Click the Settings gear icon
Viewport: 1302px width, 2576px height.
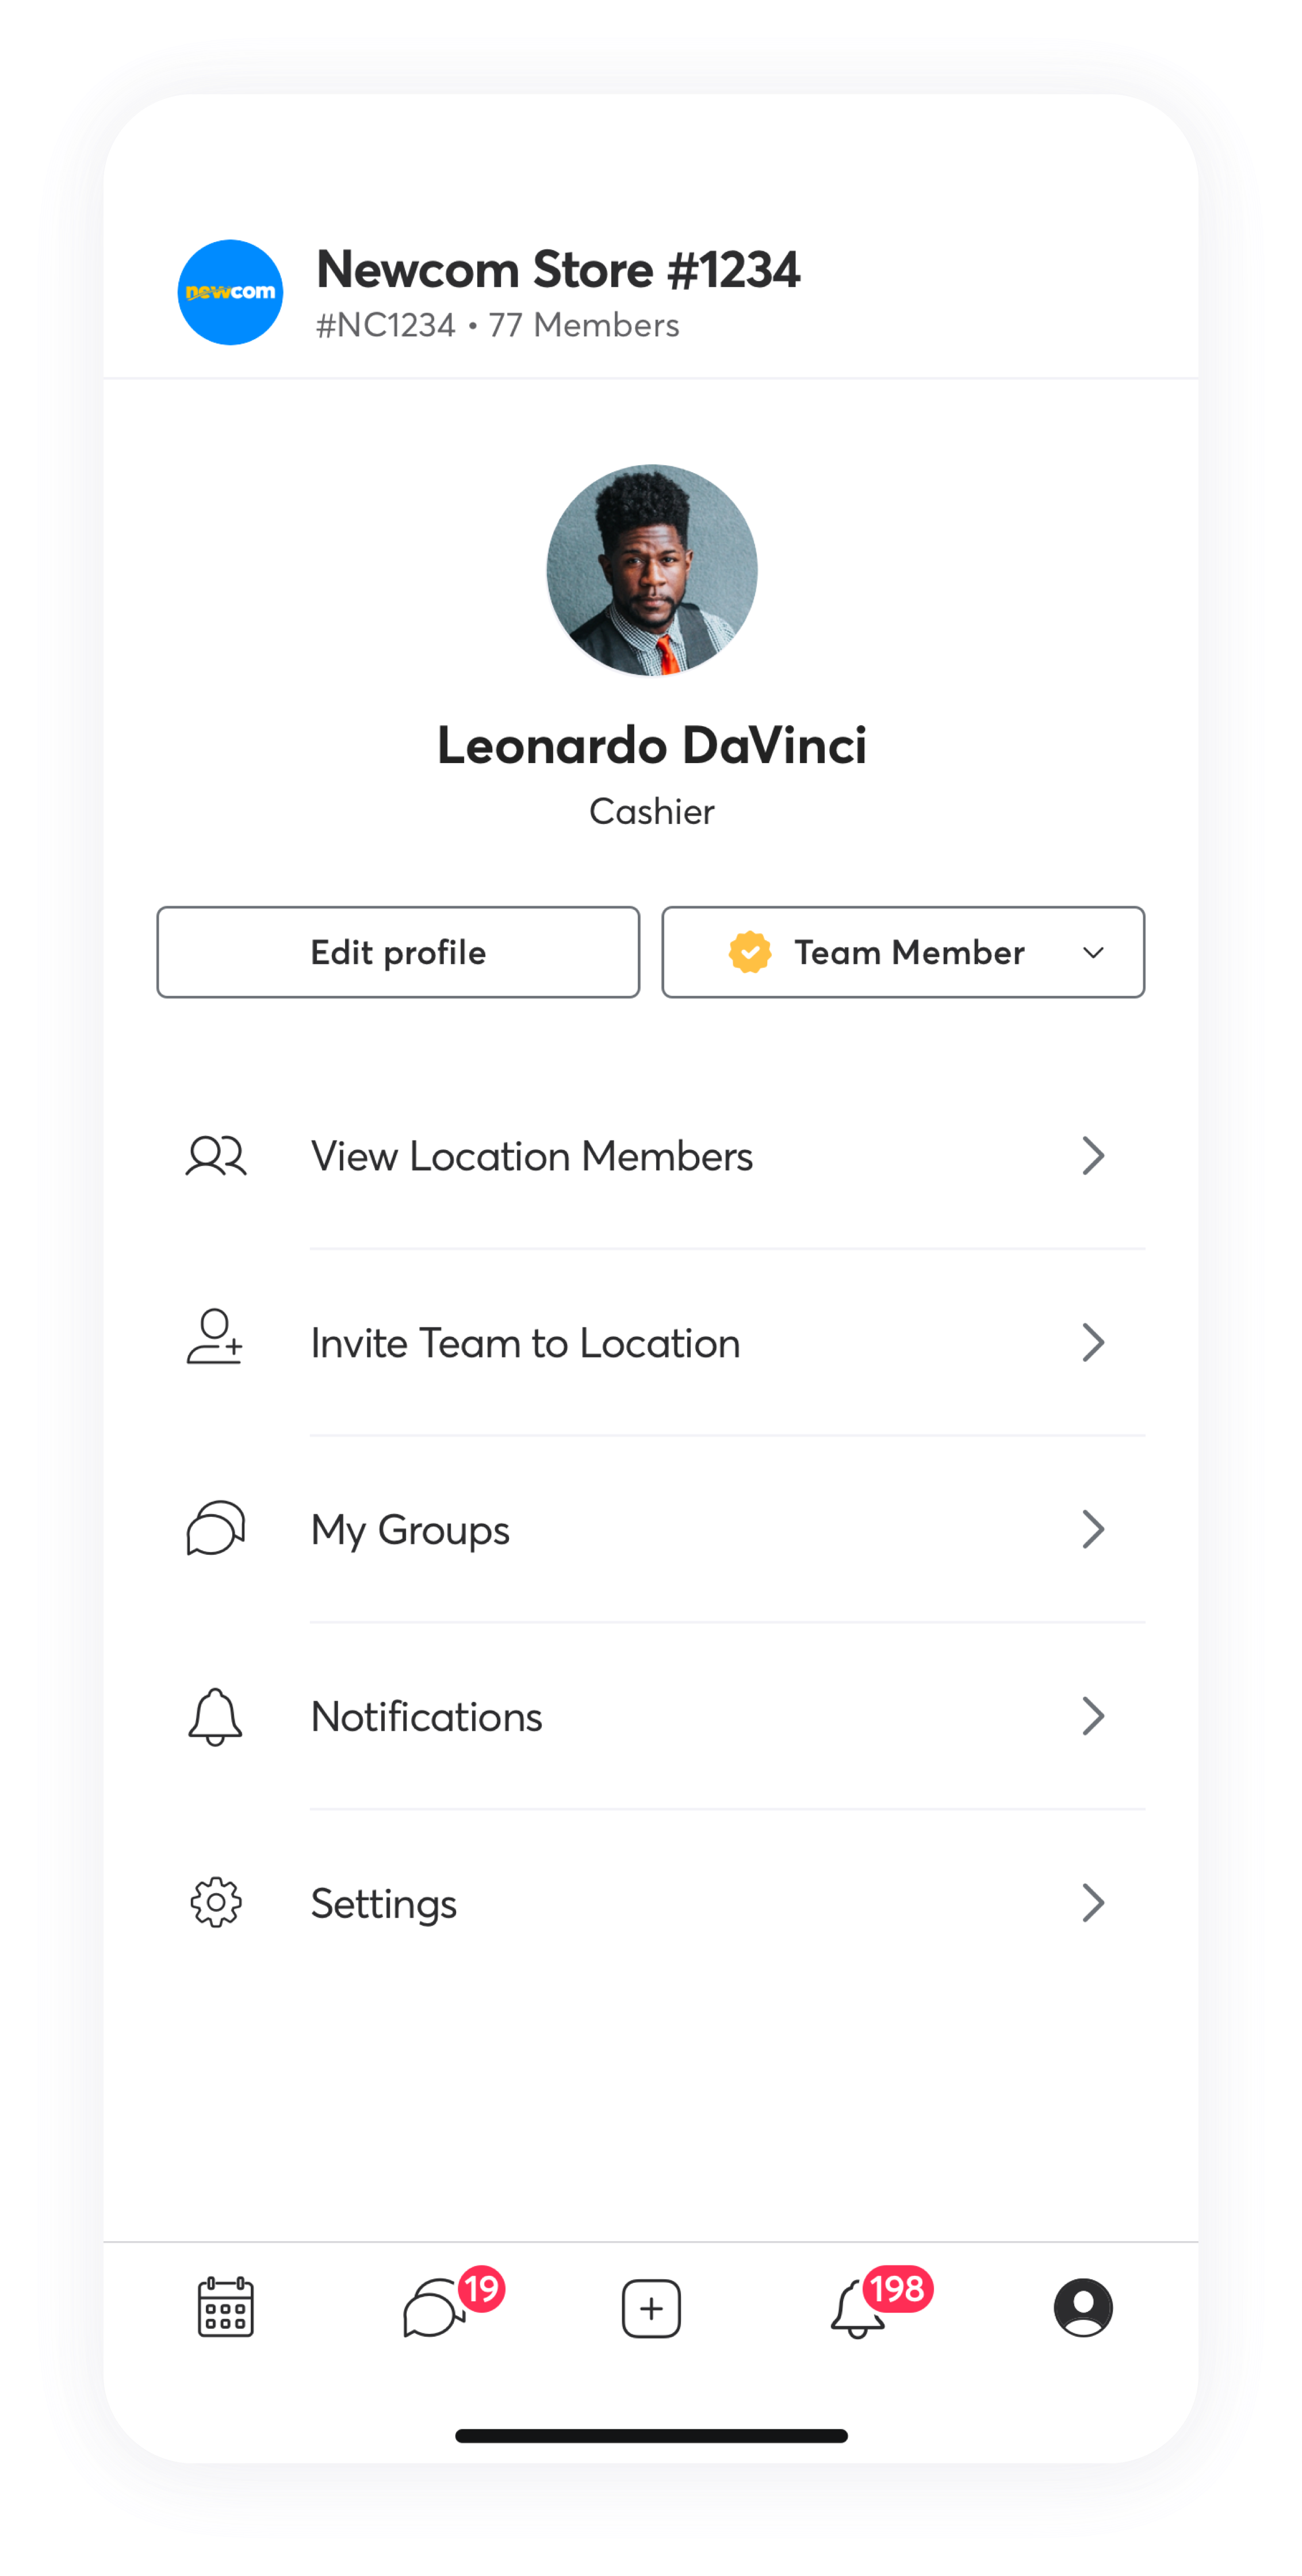[x=216, y=1902]
